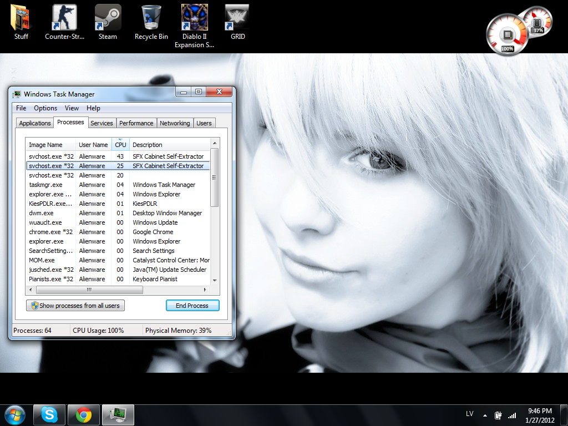Click Show processes from all users

coord(75,306)
